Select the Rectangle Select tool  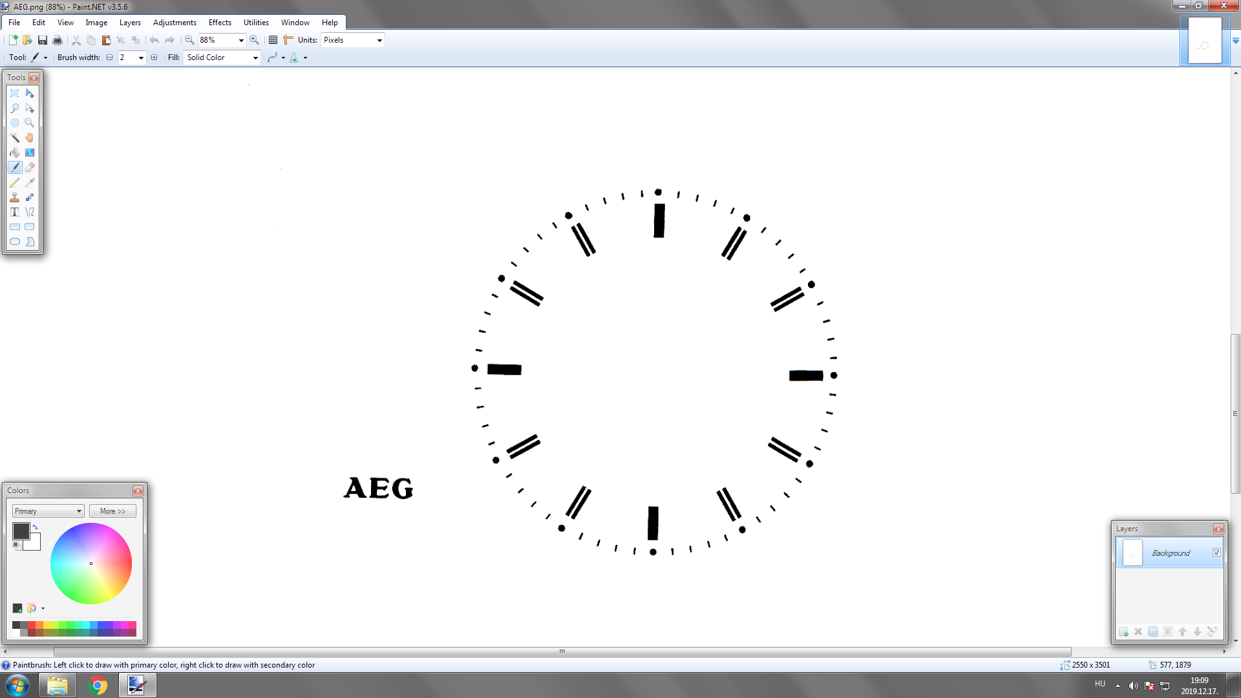pyautogui.click(x=15, y=93)
